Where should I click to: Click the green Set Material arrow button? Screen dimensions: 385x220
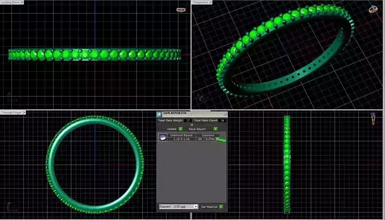[x=221, y=207]
